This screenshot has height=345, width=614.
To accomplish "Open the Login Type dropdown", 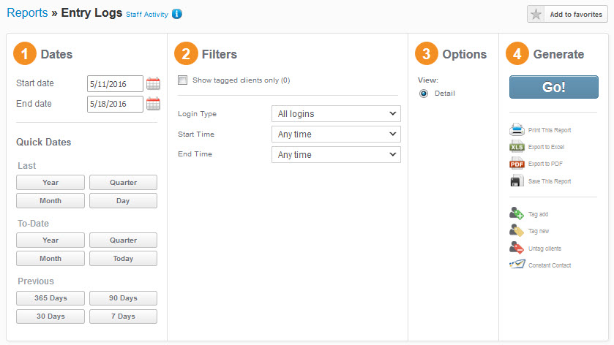I will (336, 113).
